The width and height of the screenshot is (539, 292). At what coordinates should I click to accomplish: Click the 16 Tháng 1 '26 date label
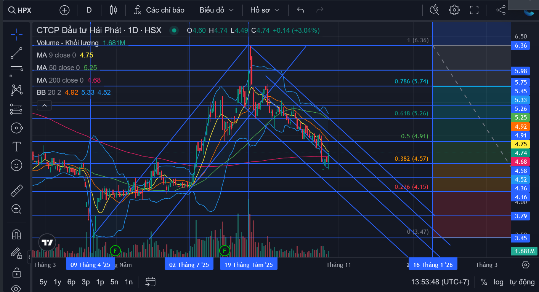tap(433, 265)
